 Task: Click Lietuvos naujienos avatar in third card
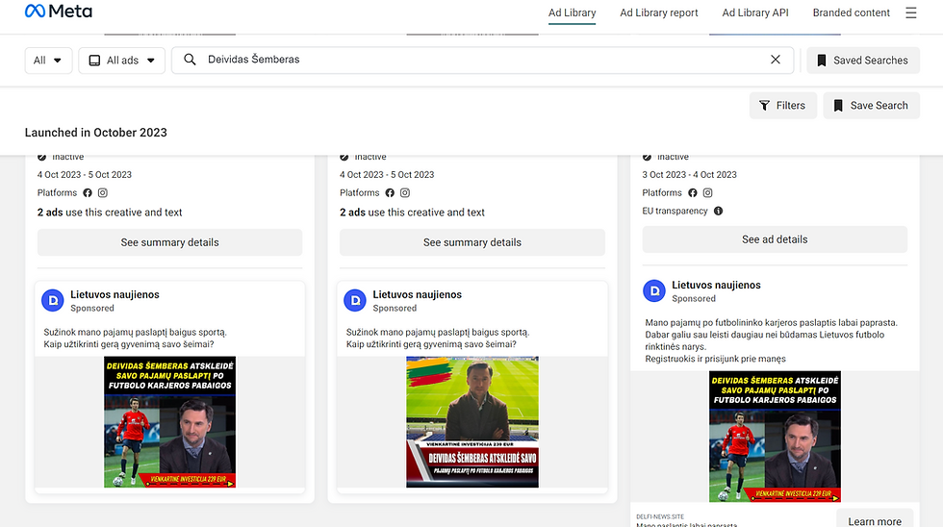click(x=653, y=290)
